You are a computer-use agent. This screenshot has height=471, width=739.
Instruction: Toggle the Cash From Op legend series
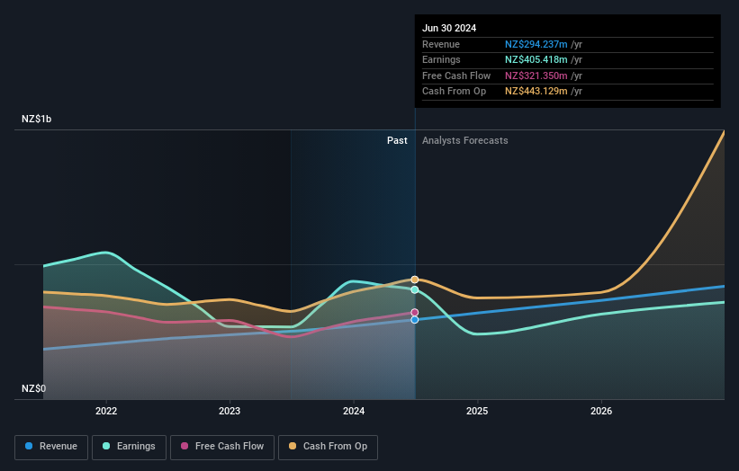pos(328,447)
